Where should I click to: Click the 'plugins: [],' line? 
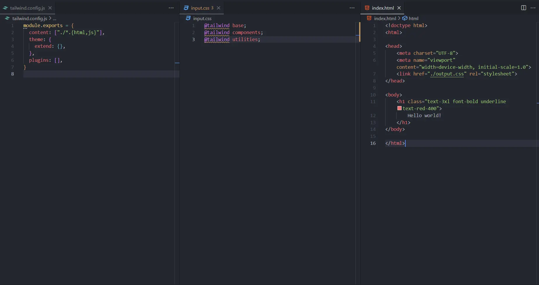[x=46, y=60]
